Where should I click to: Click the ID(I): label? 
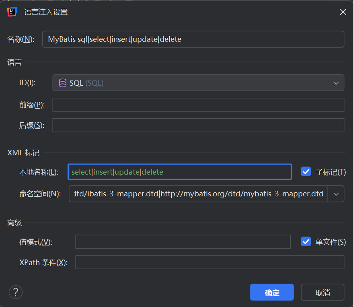pyautogui.click(x=27, y=82)
